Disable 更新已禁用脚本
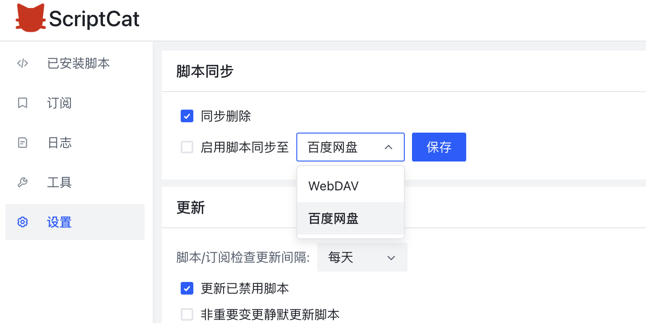Viewport: 646px width, 323px height. click(187, 288)
